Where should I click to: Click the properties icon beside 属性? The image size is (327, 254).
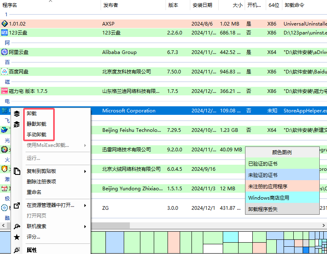[17, 250]
